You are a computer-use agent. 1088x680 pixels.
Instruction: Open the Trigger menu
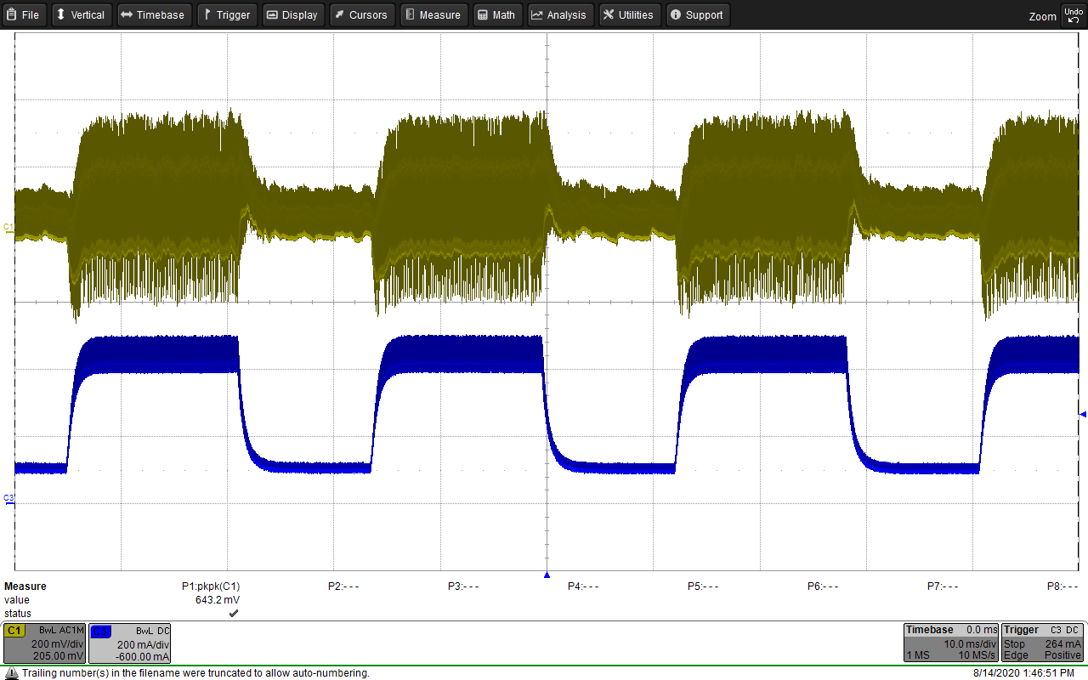pos(227,14)
